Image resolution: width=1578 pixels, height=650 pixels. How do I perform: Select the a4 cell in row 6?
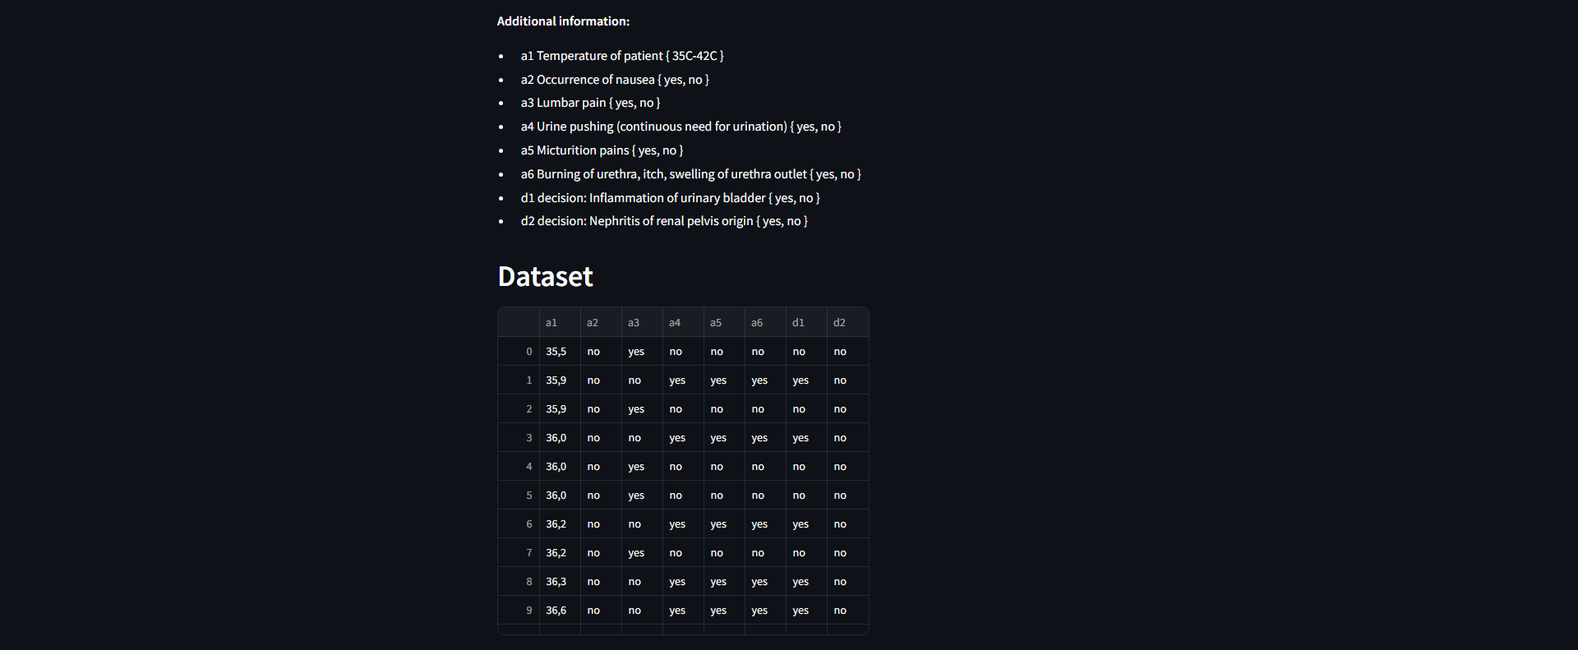[x=683, y=524]
